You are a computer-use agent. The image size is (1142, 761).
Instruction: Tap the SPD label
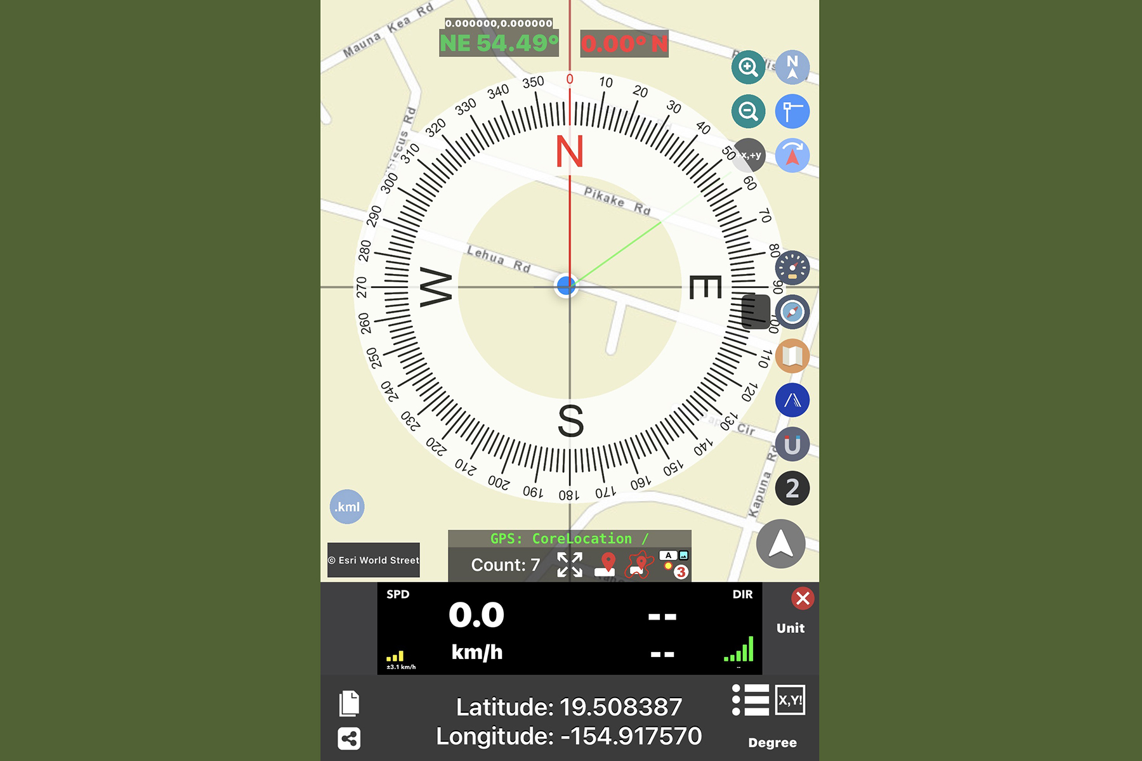(x=398, y=594)
